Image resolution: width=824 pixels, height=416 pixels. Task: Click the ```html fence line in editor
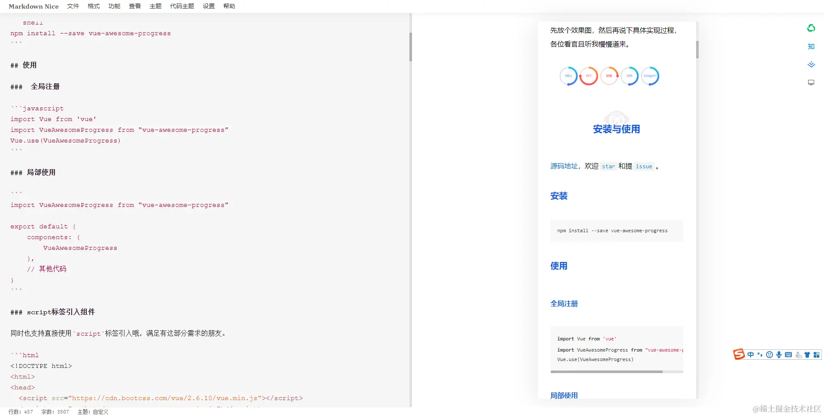coord(24,355)
